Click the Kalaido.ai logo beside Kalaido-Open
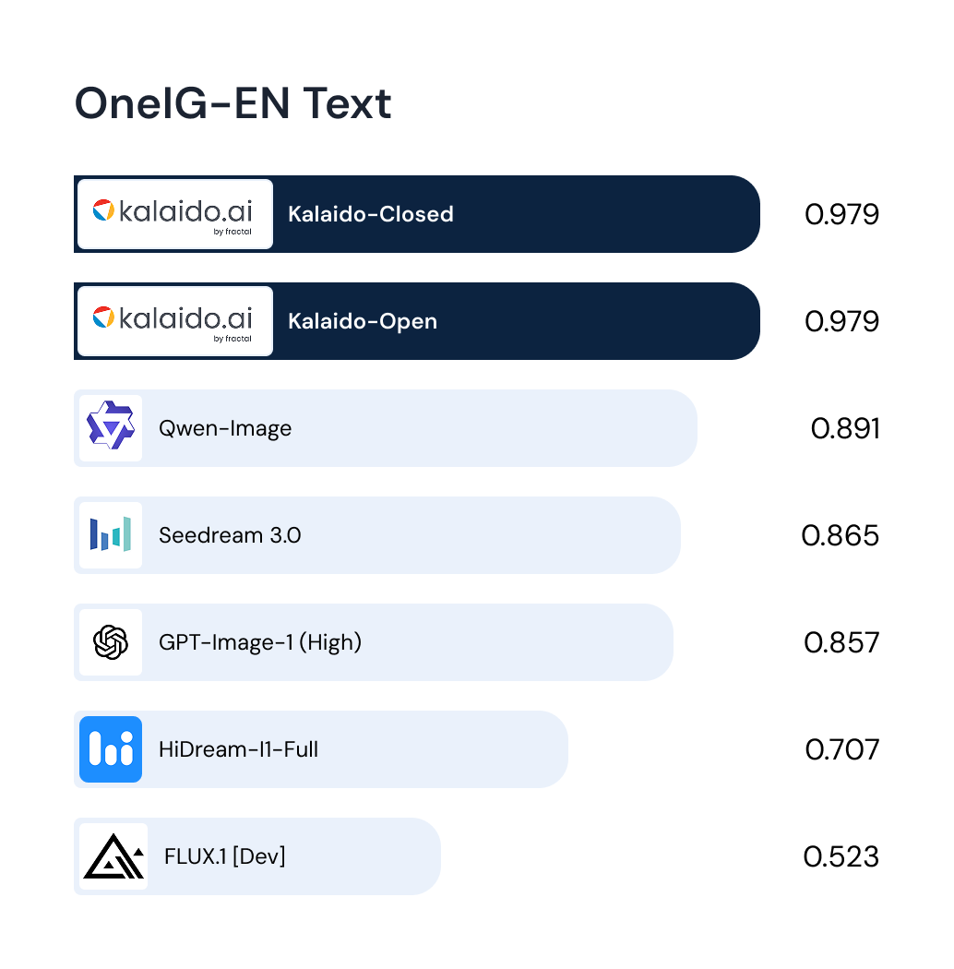This screenshot has width=954, height=969. point(174,321)
